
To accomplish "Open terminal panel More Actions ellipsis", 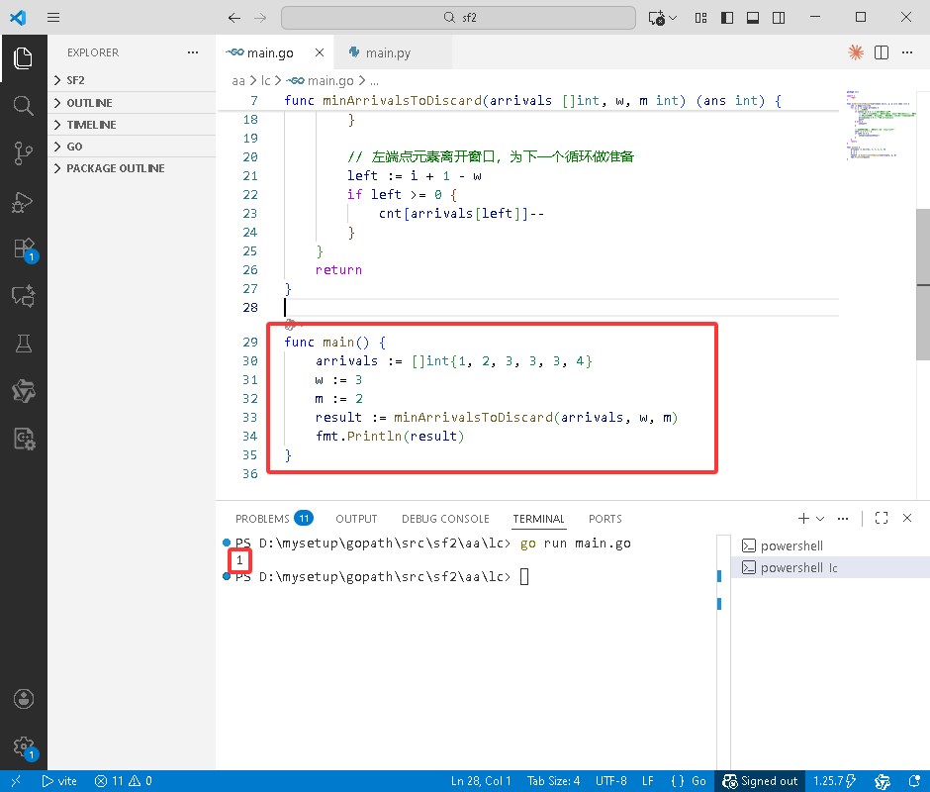I will [843, 519].
